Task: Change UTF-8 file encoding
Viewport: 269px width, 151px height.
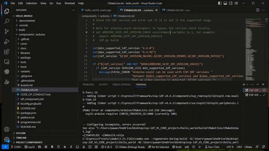Action: tap(230, 147)
